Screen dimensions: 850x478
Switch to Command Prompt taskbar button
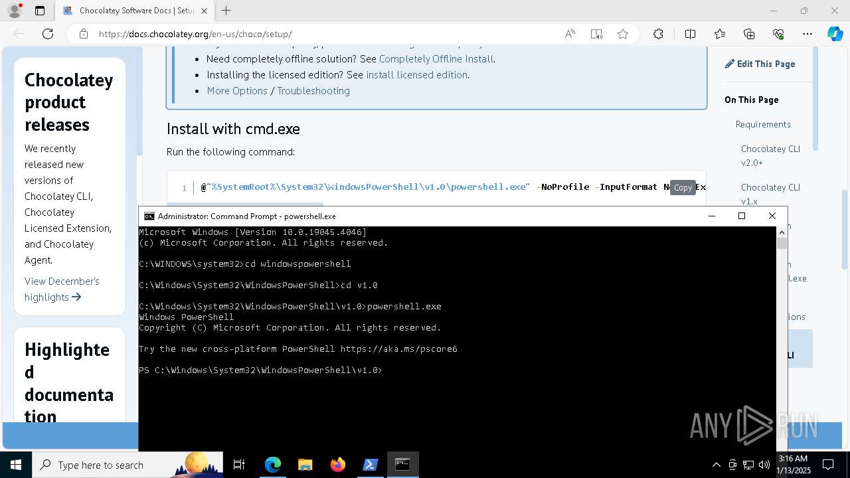pyautogui.click(x=402, y=465)
